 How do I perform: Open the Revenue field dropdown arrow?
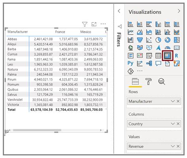click(x=173, y=146)
